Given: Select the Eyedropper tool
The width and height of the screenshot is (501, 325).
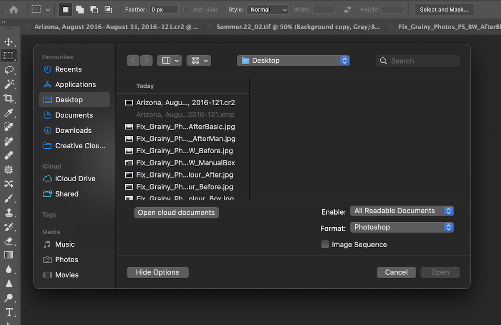Looking at the screenshot, I should [x=9, y=113].
